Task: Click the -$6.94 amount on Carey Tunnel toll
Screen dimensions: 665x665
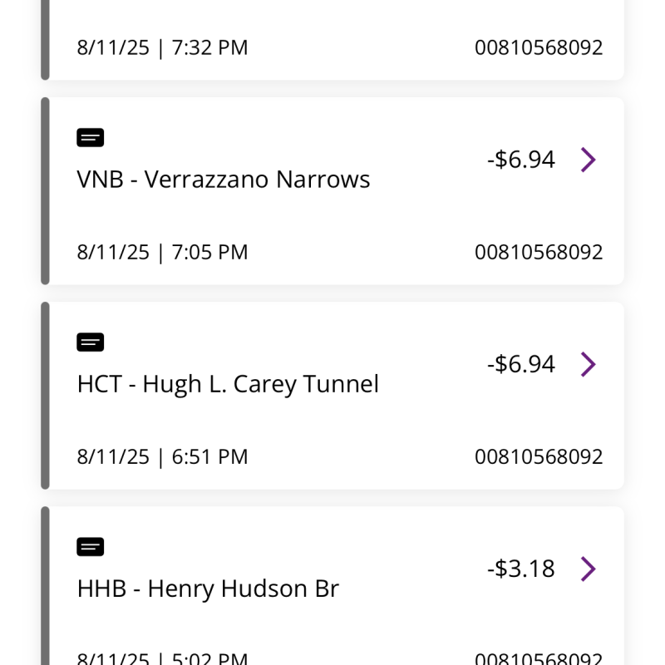Action: (521, 364)
